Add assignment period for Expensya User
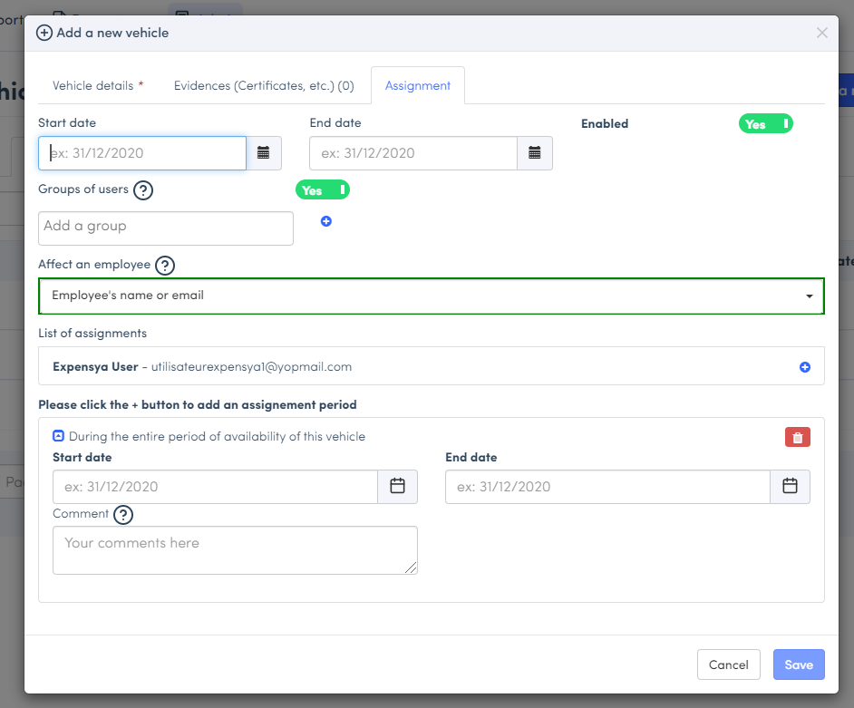 pyautogui.click(x=804, y=367)
